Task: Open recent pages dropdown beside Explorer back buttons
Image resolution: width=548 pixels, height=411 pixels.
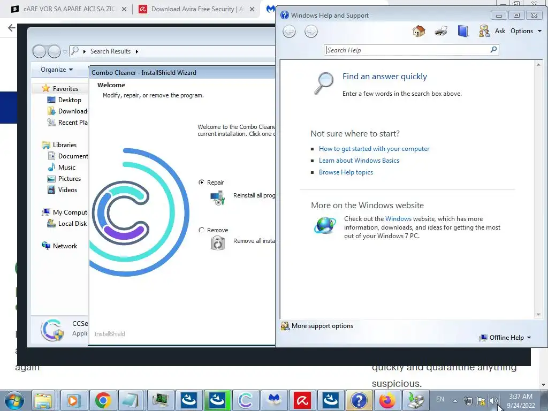Action: click(x=65, y=52)
